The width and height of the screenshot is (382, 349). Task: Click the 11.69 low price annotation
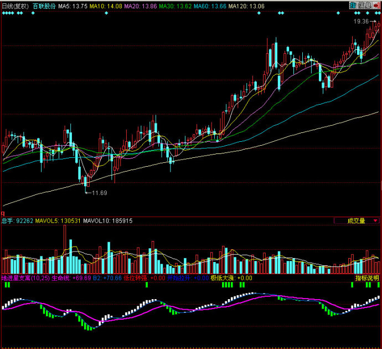click(x=100, y=193)
